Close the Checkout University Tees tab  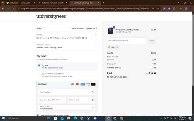click(99, 3)
